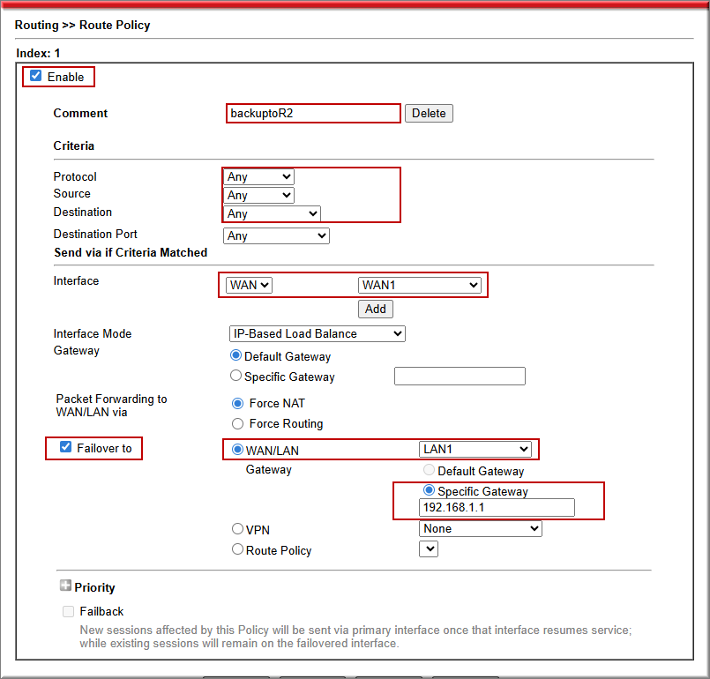
Task: Open the Protocol dropdown
Action: click(x=258, y=177)
